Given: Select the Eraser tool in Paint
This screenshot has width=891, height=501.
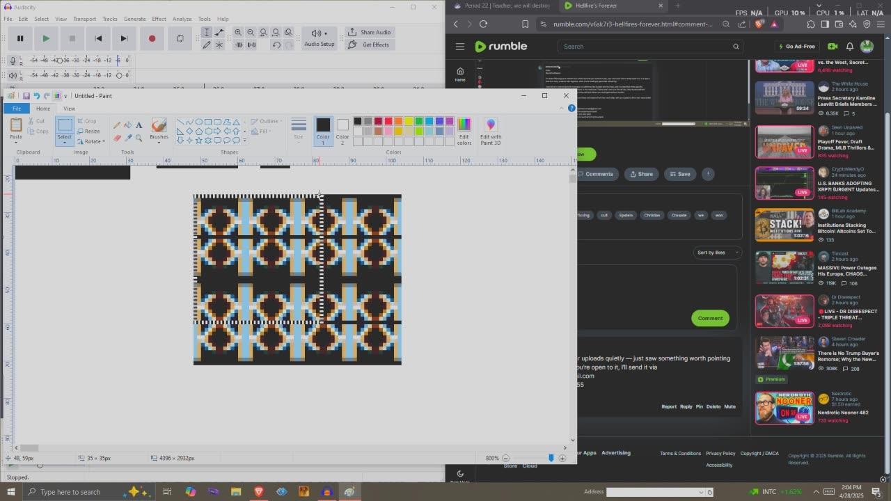Looking at the screenshot, I should [117, 138].
